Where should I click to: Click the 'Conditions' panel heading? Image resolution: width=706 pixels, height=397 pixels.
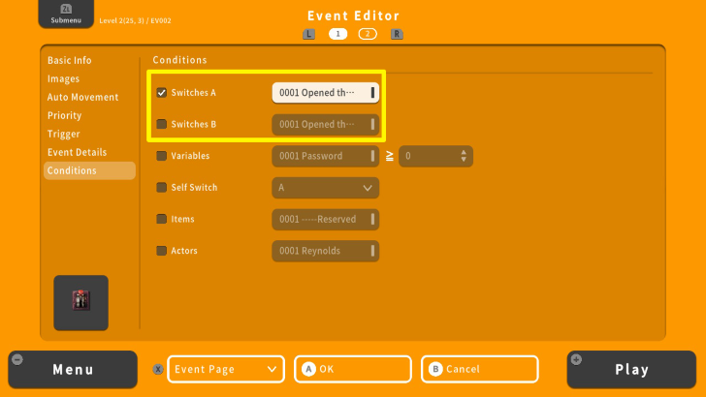[x=179, y=60]
